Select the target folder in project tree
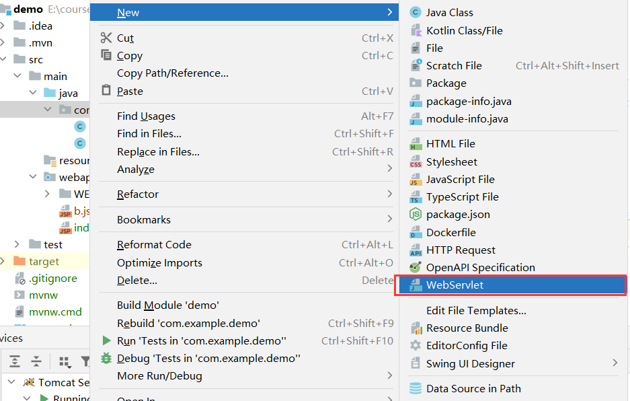Image resolution: width=630 pixels, height=401 pixels. click(44, 261)
